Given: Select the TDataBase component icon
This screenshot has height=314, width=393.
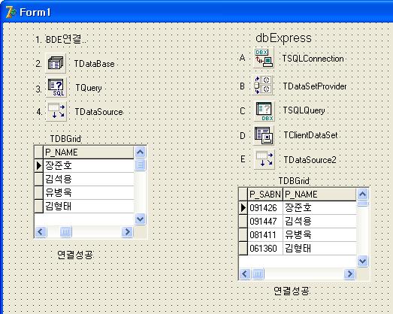Looking at the screenshot, I should coord(56,63).
